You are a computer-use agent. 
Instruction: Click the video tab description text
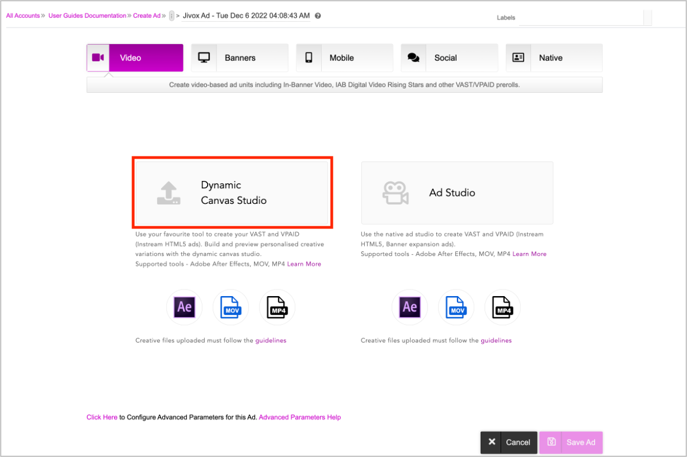(x=345, y=85)
